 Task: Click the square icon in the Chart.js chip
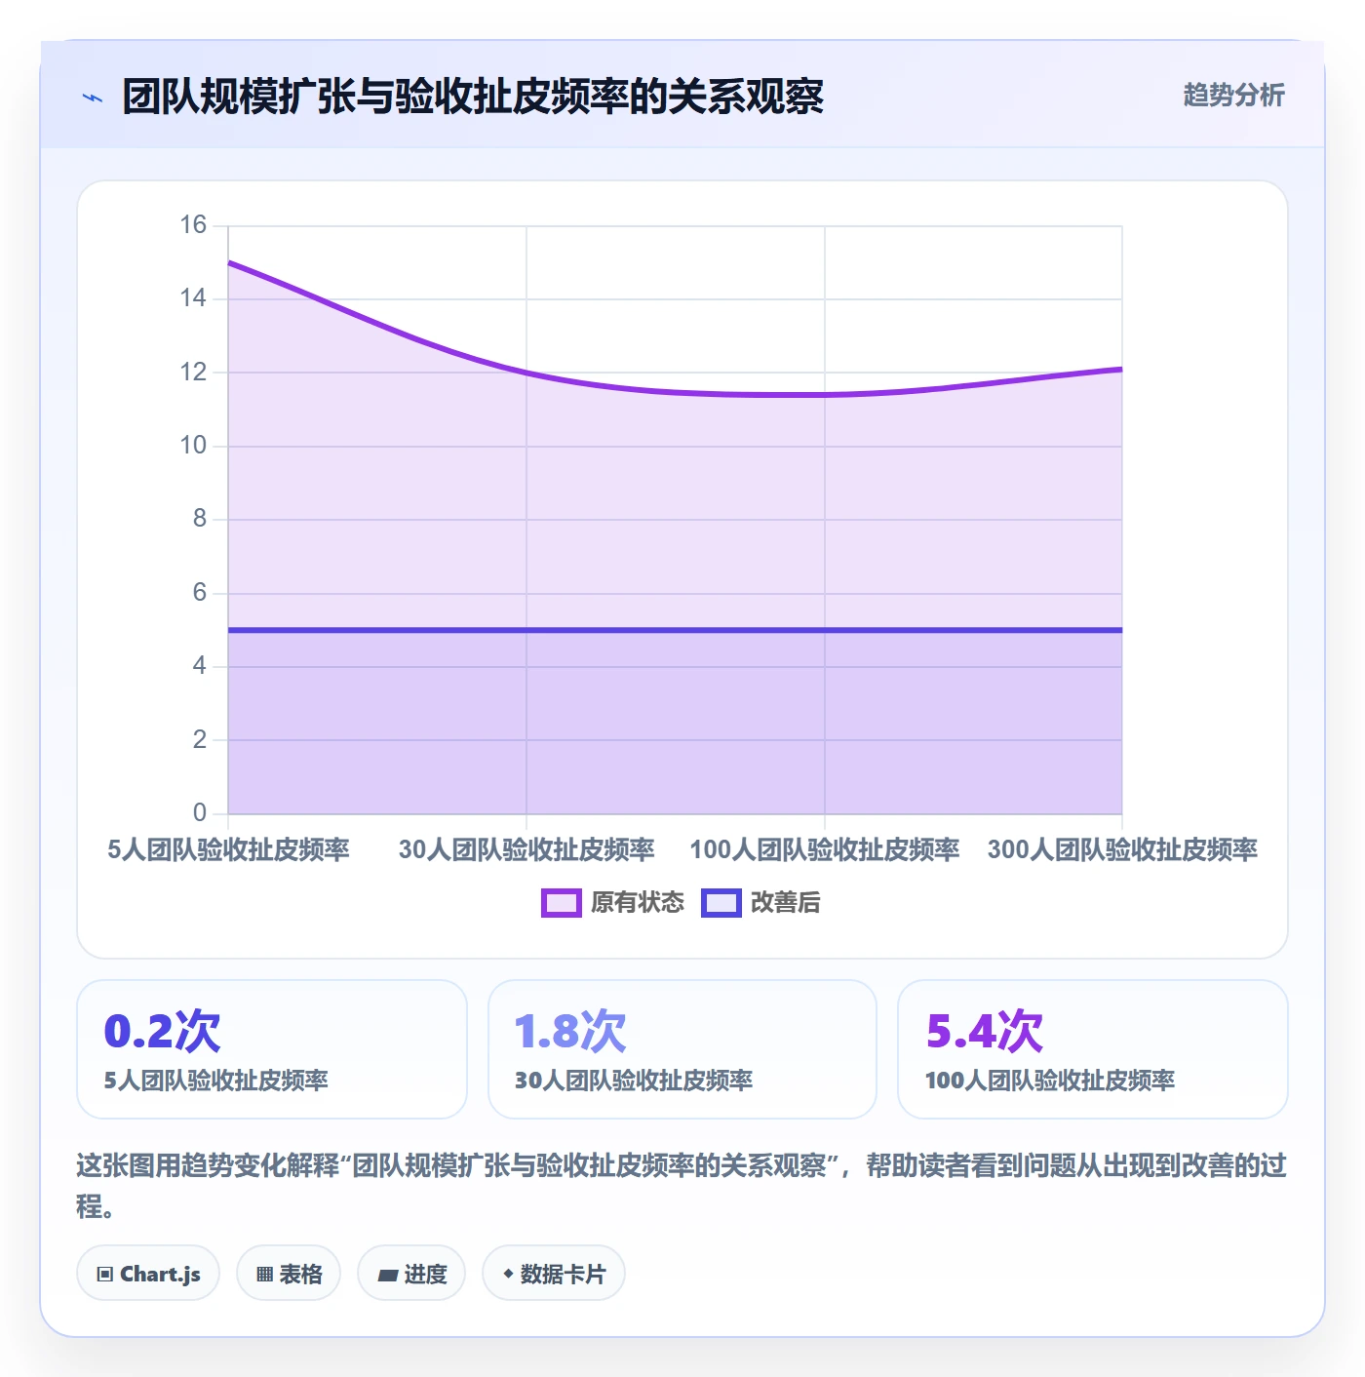[x=105, y=1274]
